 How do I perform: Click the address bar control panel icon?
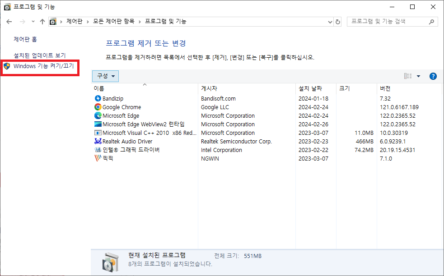click(x=53, y=22)
